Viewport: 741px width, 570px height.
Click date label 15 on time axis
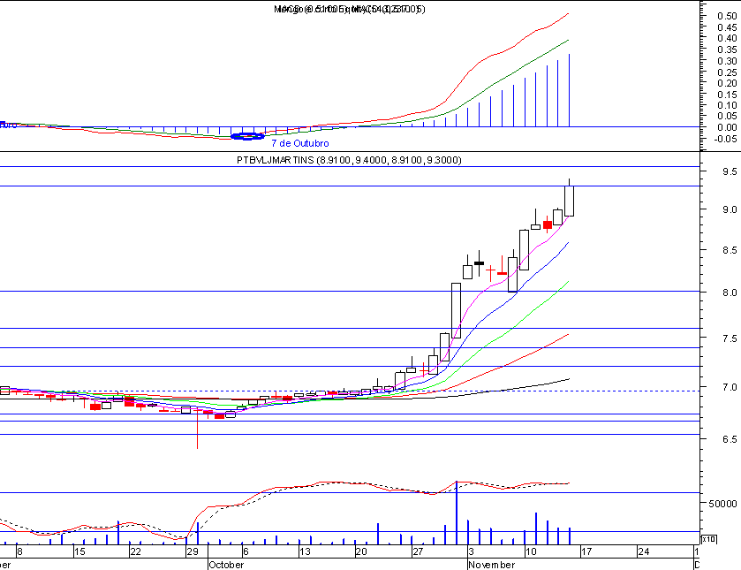pyautogui.click(x=79, y=551)
